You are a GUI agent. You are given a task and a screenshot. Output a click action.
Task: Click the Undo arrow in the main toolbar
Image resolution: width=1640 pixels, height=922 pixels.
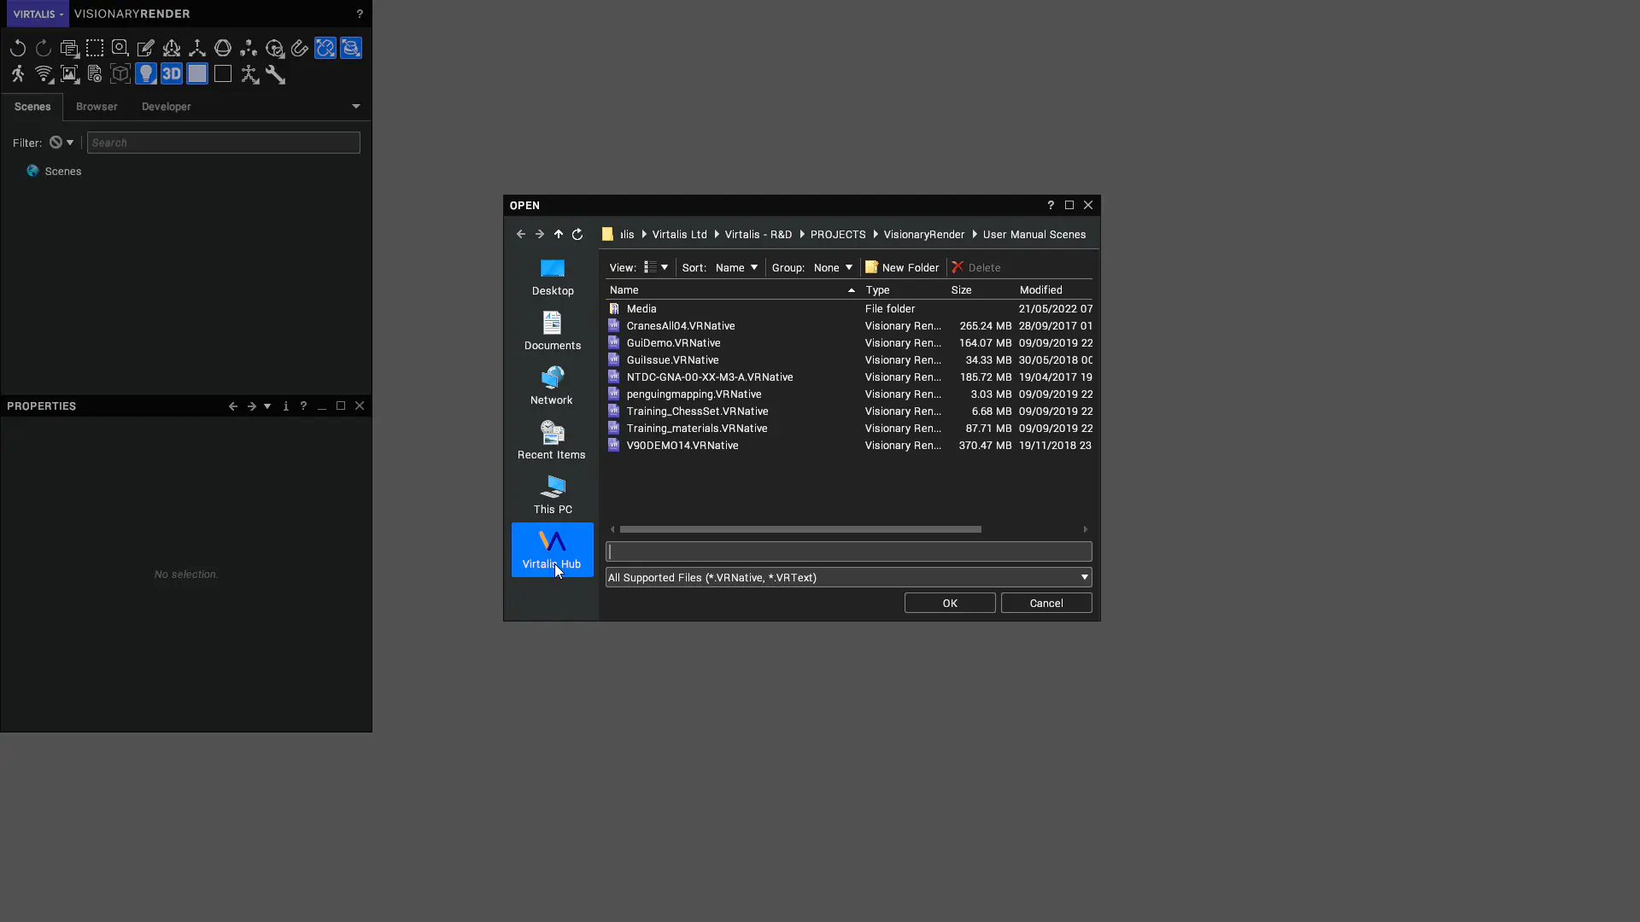[18, 49]
